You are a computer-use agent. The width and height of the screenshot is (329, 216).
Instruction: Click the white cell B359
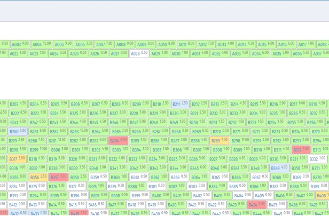point(98,177)
